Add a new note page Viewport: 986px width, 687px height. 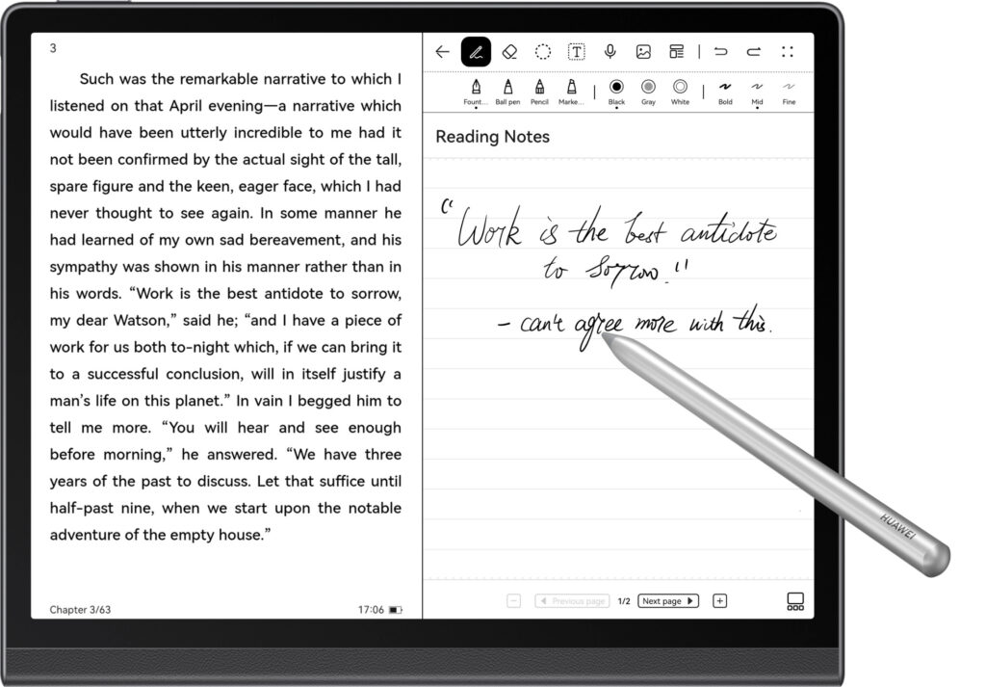pos(719,600)
